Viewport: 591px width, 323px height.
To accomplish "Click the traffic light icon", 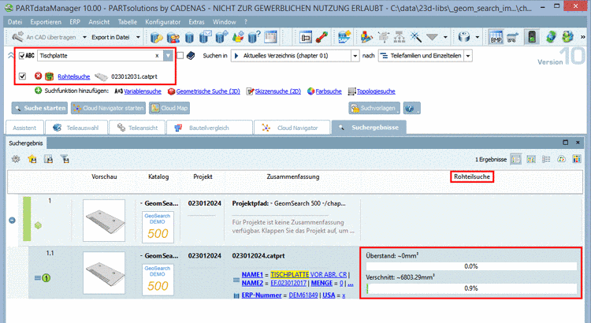I will click(532, 37).
